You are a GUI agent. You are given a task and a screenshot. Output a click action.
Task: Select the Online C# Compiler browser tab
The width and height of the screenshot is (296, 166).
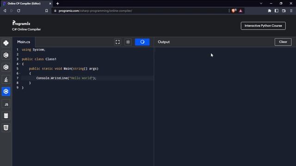tap(27, 3)
